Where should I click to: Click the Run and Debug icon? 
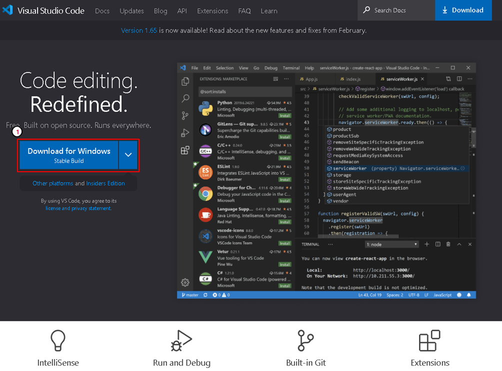tap(181, 340)
